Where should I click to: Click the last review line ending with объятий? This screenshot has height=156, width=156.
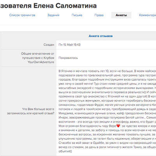pyautogui.click(x=65, y=151)
